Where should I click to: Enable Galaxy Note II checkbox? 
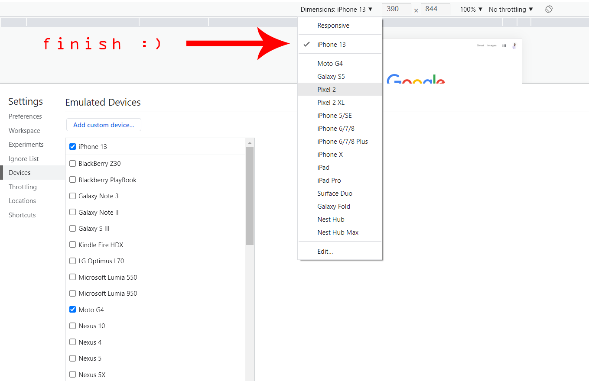click(x=73, y=212)
